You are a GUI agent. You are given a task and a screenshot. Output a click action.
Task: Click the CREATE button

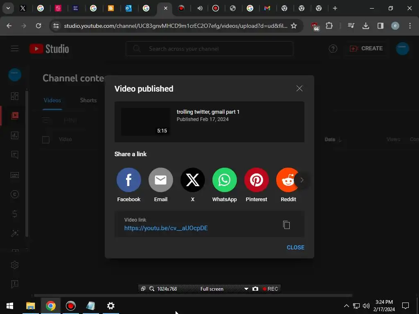366,49
